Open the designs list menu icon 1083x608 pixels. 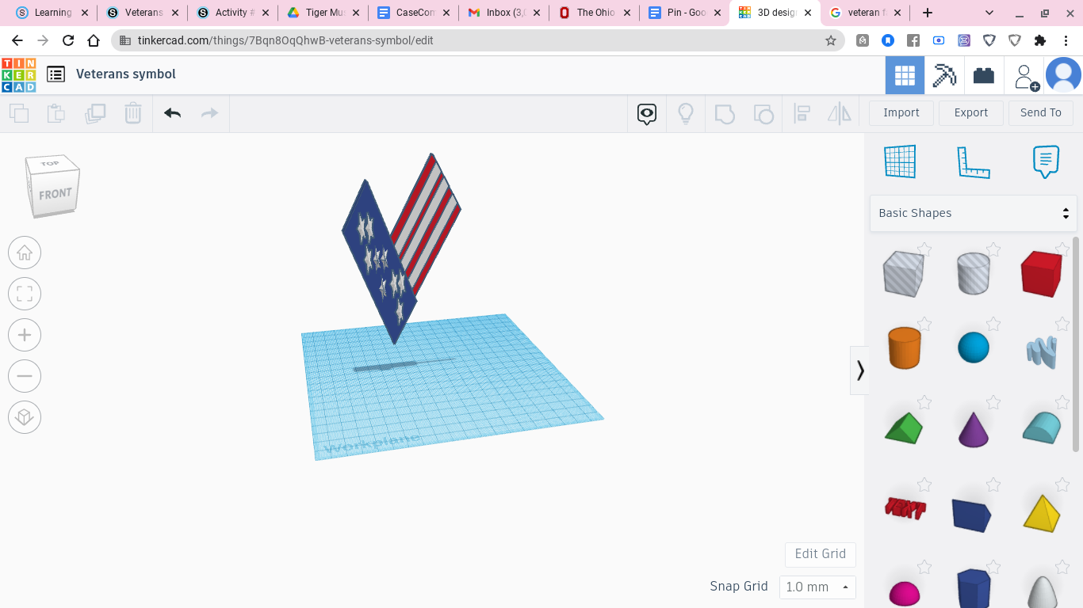click(x=55, y=74)
